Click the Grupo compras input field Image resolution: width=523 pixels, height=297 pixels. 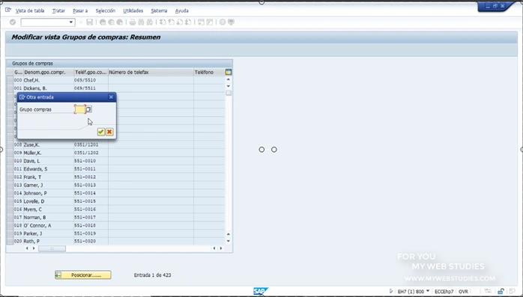[x=80, y=109]
